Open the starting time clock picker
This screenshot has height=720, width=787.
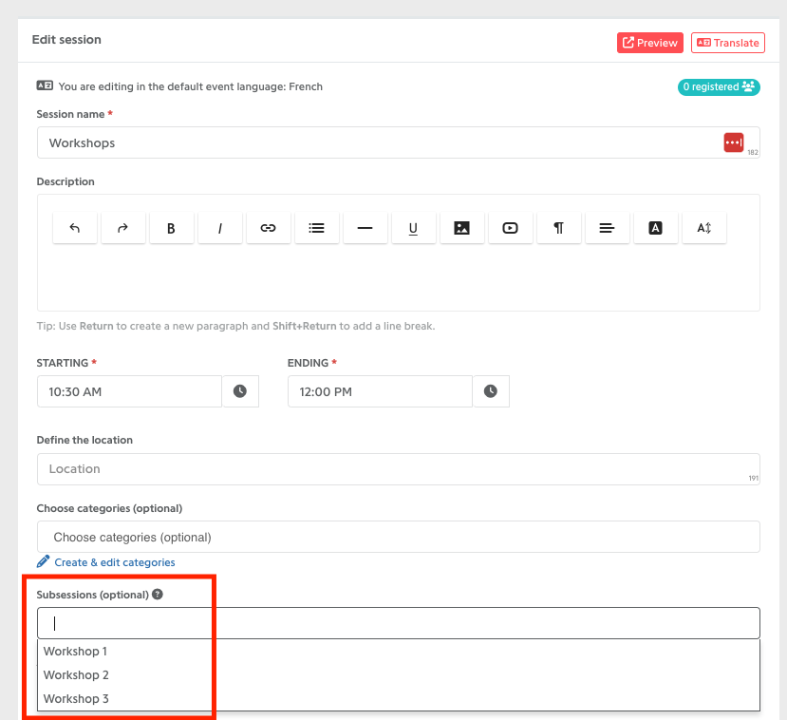240,391
